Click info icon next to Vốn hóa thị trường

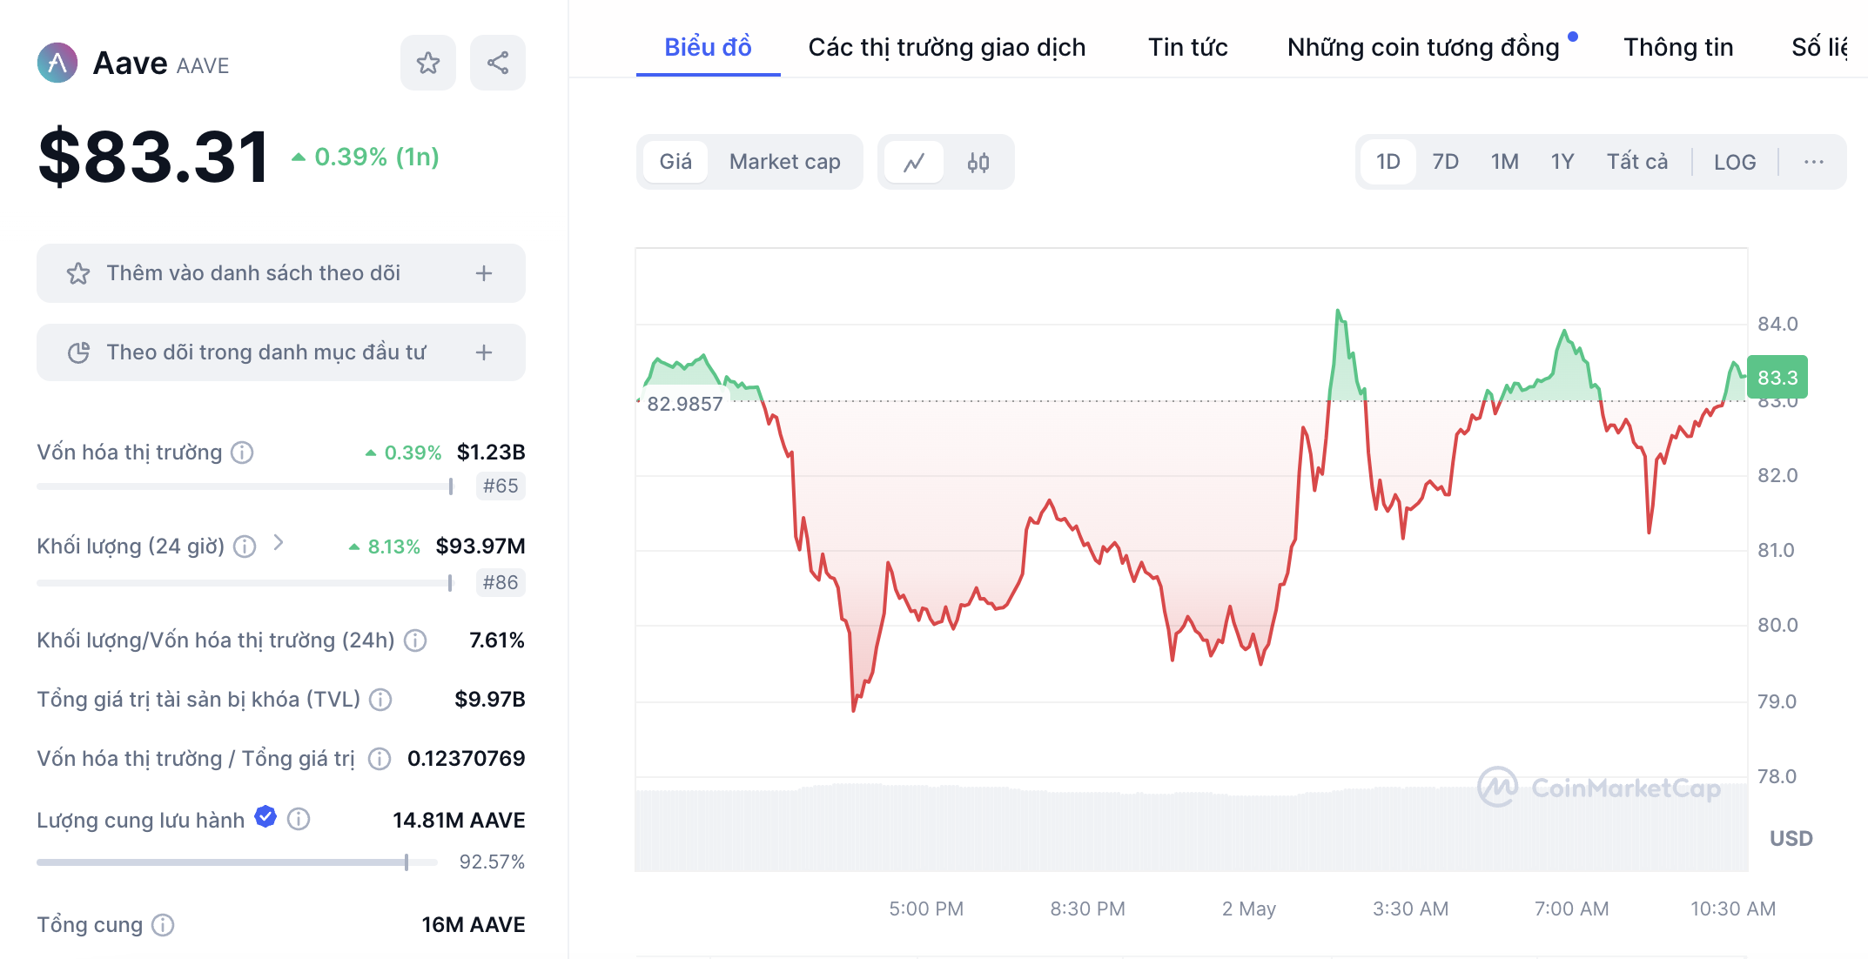click(x=242, y=453)
